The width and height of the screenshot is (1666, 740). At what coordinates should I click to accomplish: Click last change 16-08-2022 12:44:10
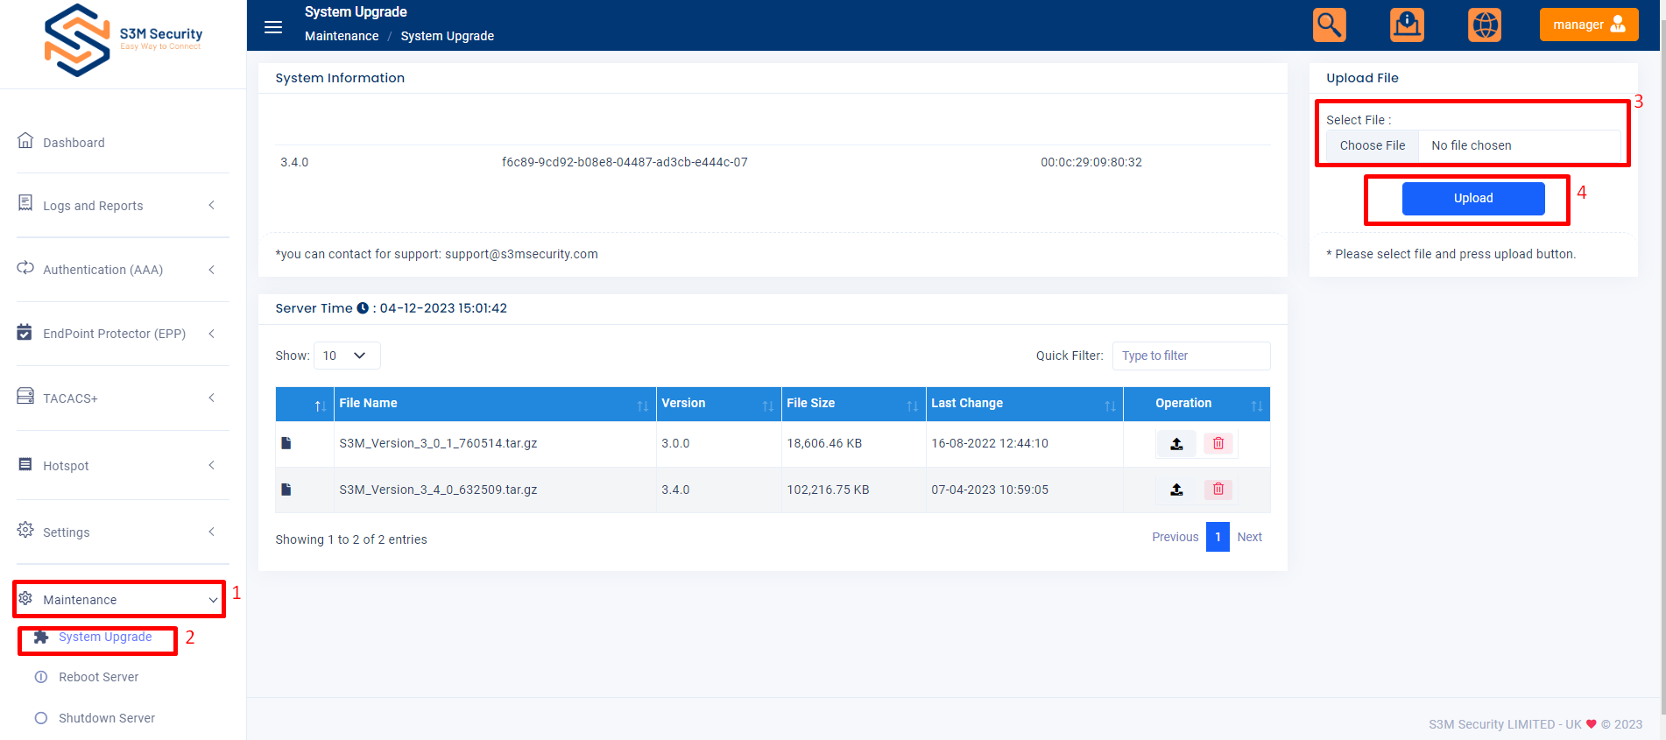click(x=990, y=443)
